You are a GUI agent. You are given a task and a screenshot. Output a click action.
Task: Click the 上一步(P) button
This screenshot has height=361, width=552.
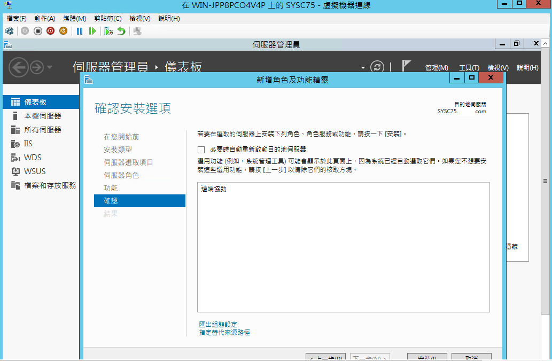325,357
